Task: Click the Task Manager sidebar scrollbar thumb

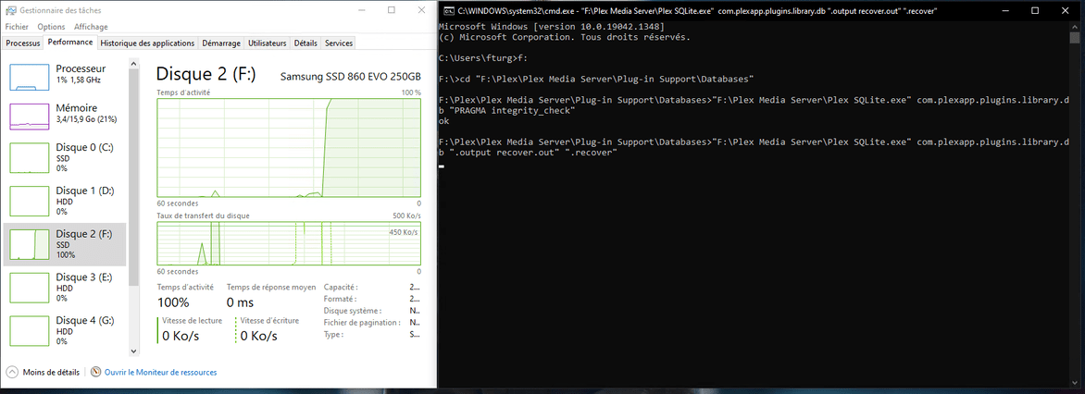Action: [x=134, y=177]
